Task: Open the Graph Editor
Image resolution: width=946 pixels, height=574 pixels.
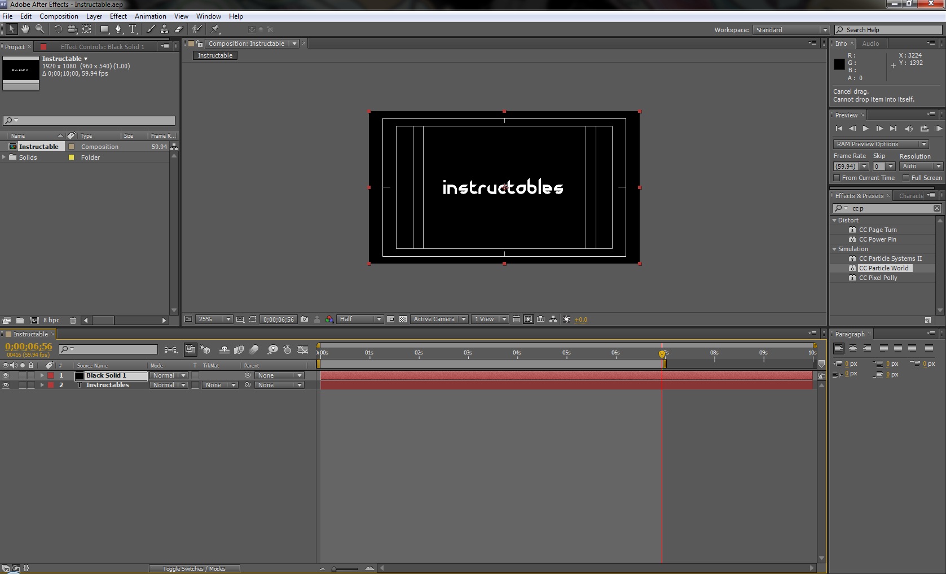Action: 303,350
